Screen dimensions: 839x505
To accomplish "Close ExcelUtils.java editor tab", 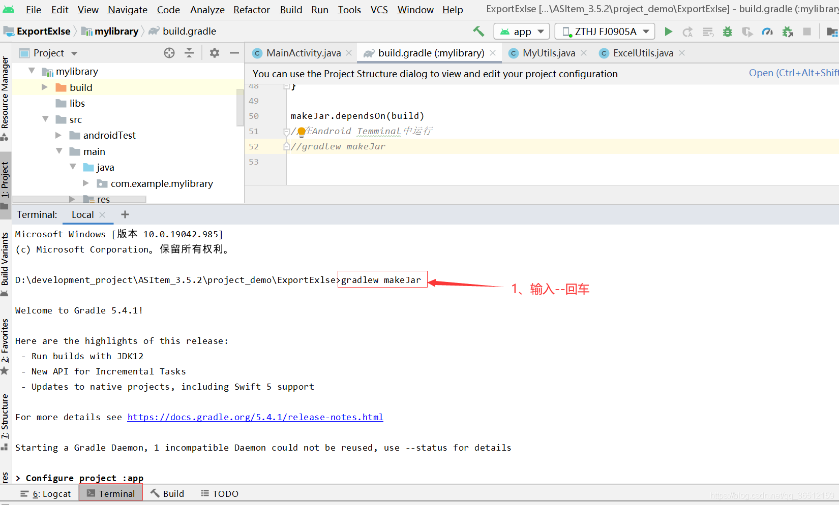I will point(682,53).
